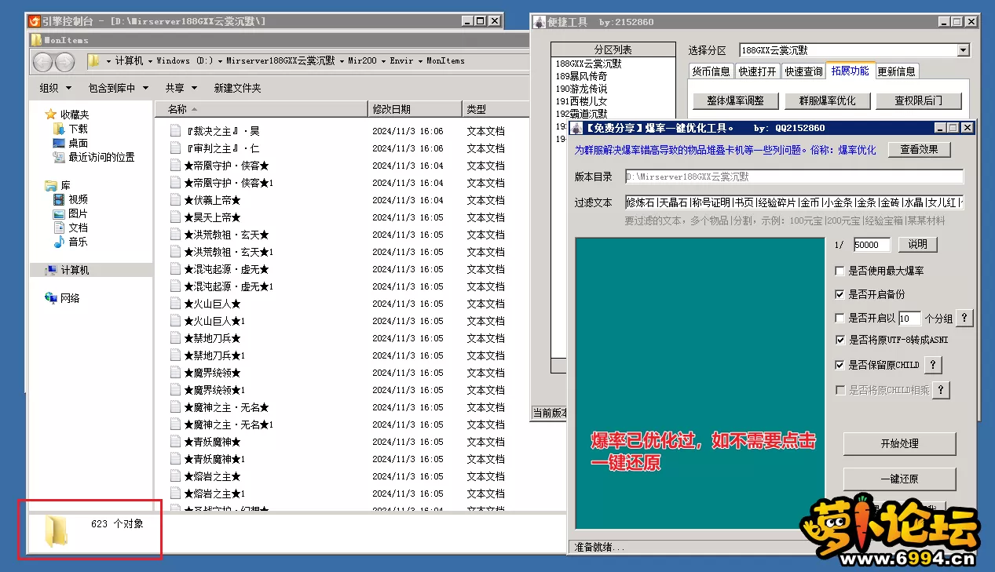Open the 选择分区 dropdown
The height and width of the screenshot is (572, 995).
[x=964, y=50]
